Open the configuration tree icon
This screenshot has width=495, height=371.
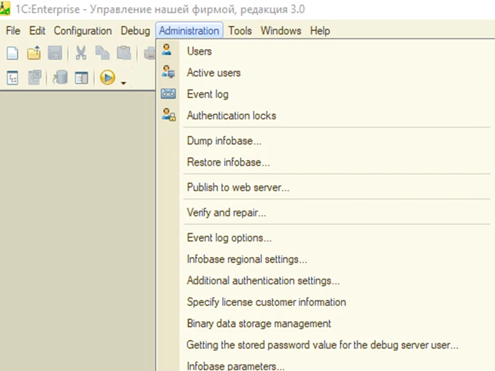(x=13, y=78)
